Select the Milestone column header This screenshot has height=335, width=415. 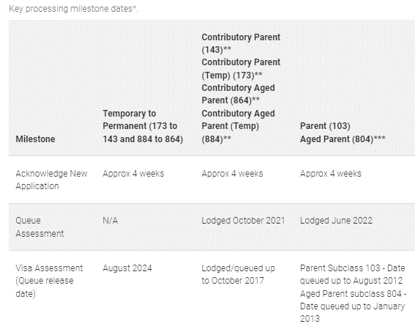35,139
